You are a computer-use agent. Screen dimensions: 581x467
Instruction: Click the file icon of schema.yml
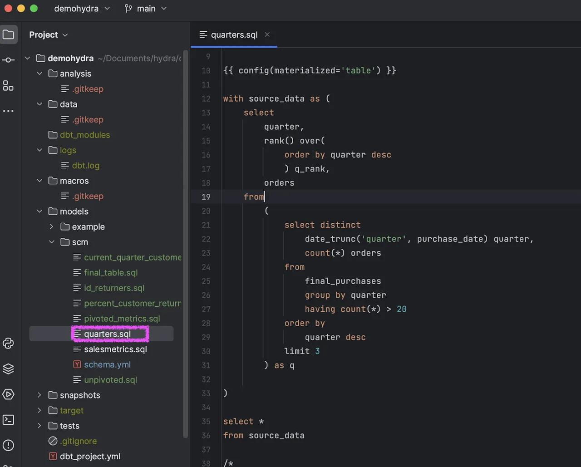click(x=77, y=364)
